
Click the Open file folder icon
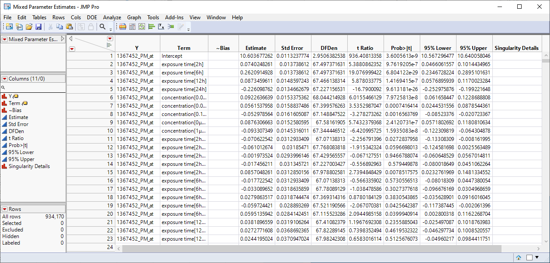tap(29, 27)
